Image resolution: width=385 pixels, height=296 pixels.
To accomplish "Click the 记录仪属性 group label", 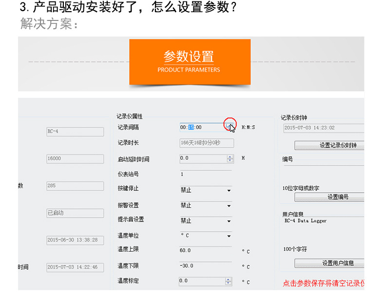I will click(x=130, y=116).
